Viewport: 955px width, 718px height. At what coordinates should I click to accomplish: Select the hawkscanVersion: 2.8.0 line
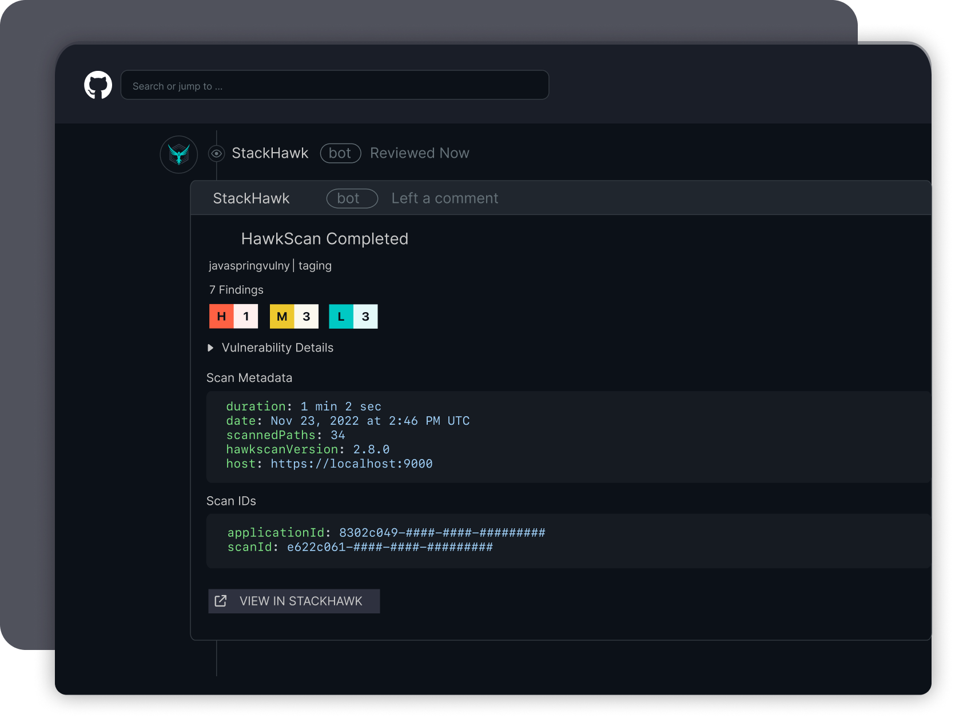[308, 449]
